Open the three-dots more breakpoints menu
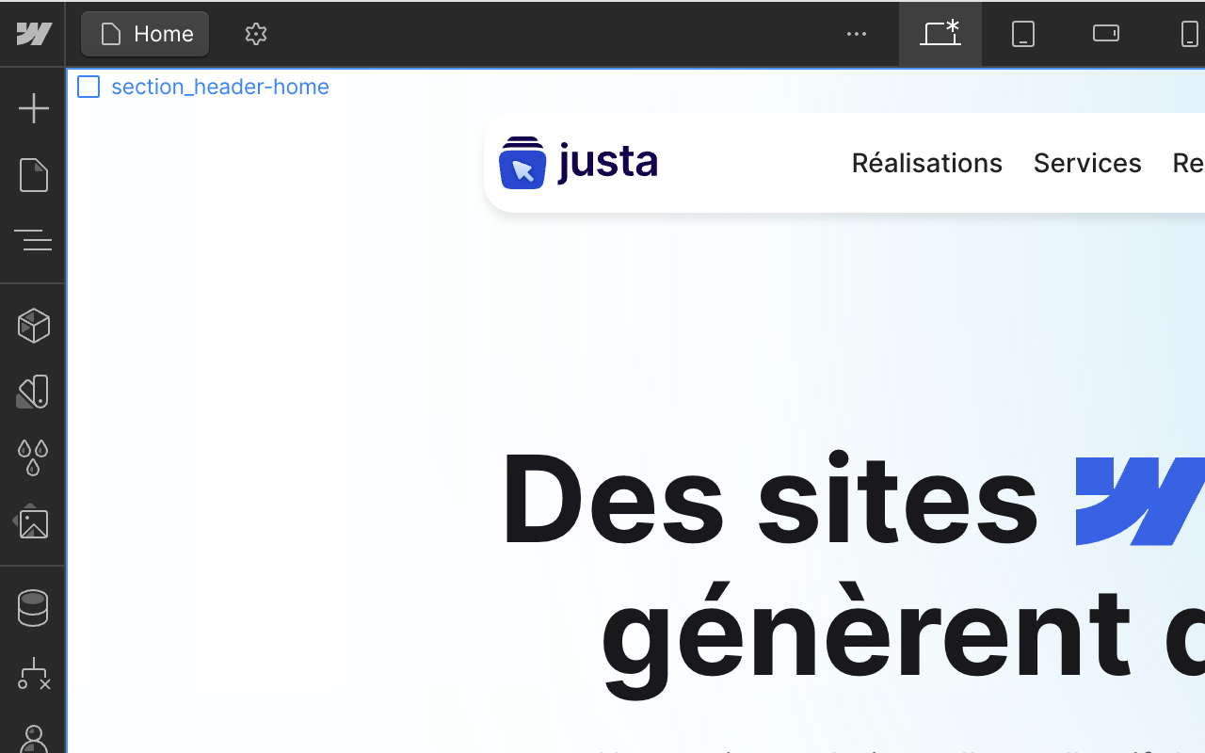This screenshot has width=1205, height=753. point(856,34)
